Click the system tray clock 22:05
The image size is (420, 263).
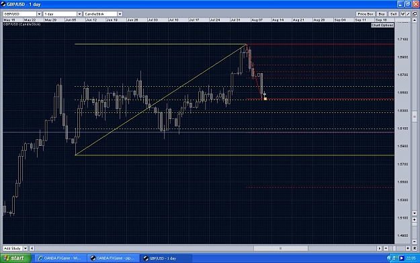[411, 258]
